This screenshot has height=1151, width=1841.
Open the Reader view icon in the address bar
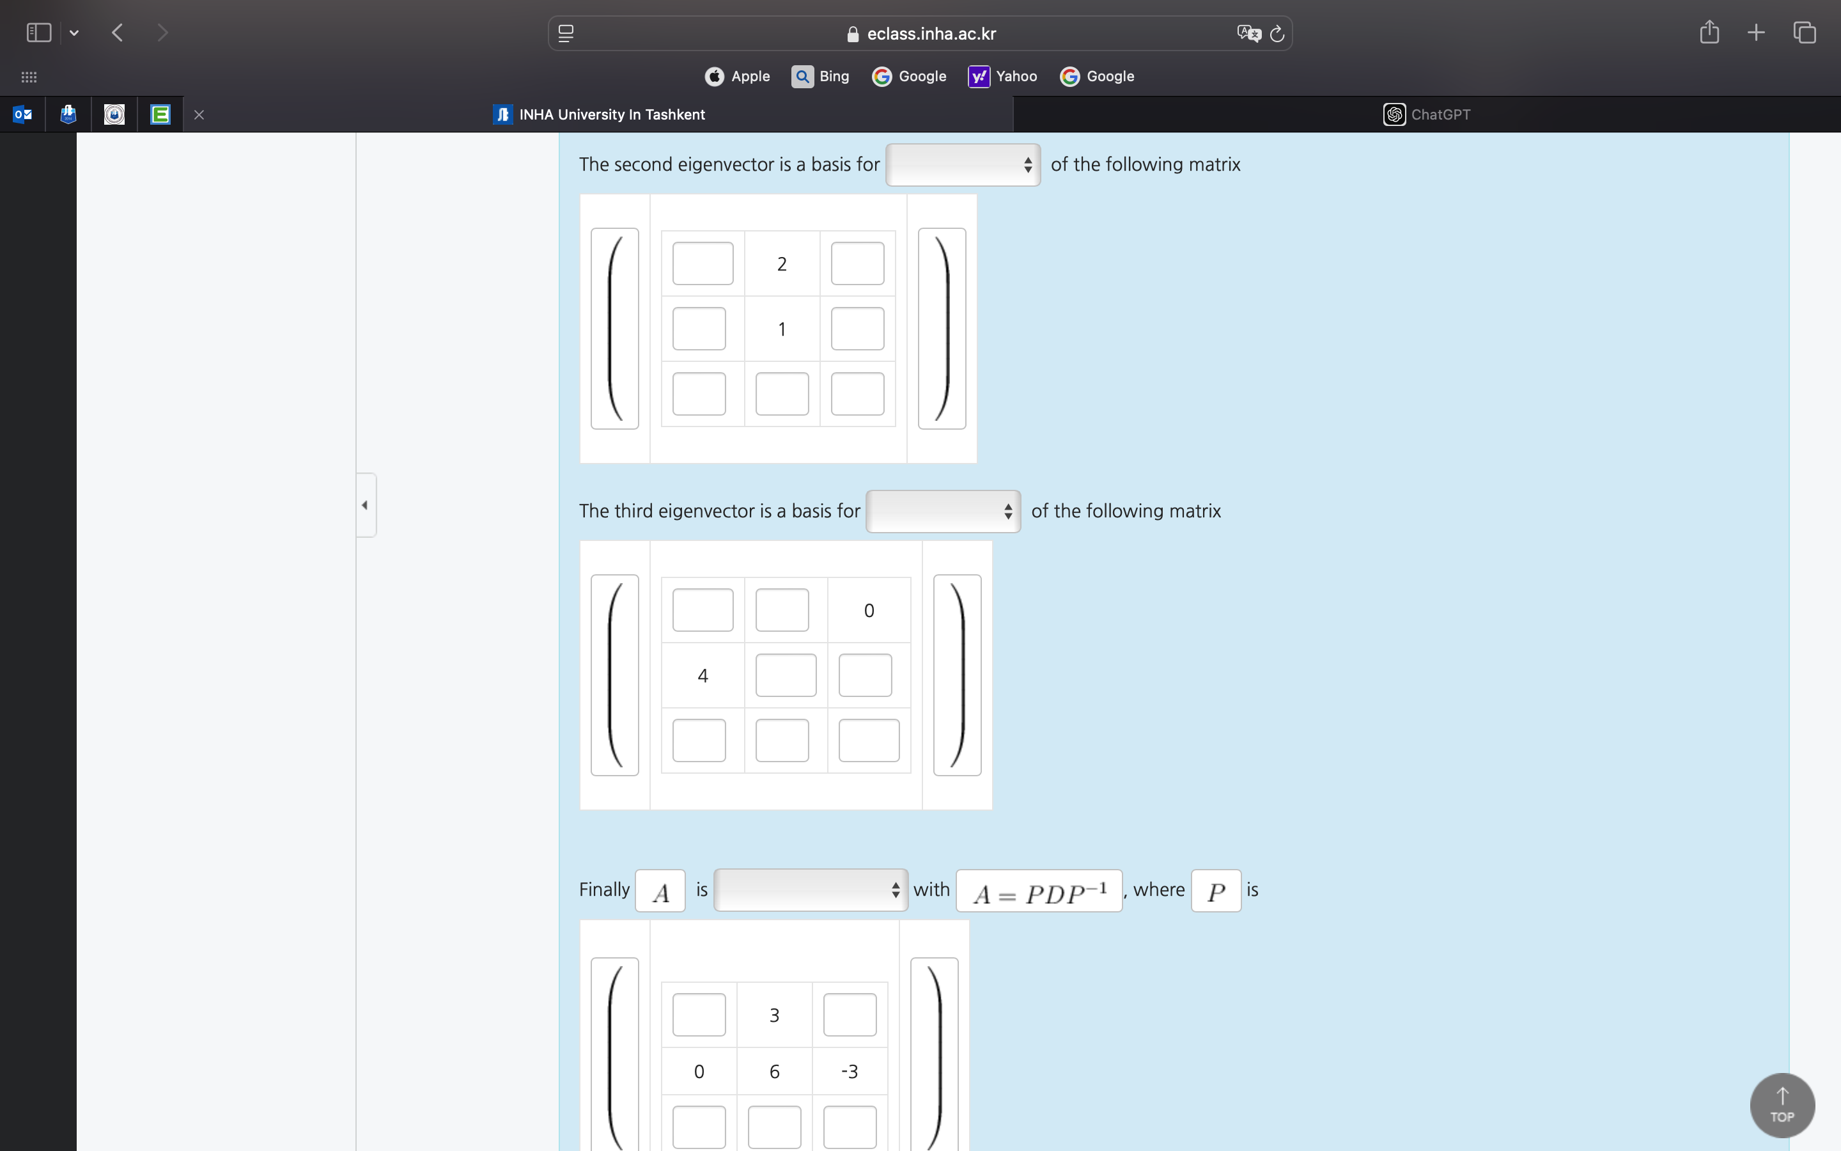click(x=566, y=33)
